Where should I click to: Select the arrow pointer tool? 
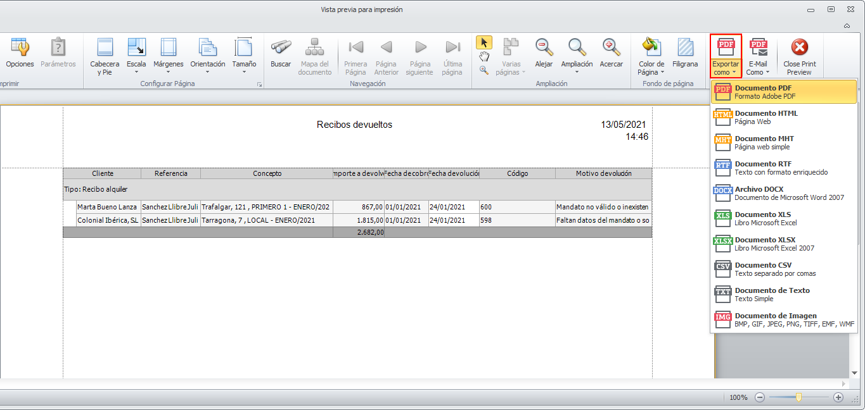pos(484,42)
